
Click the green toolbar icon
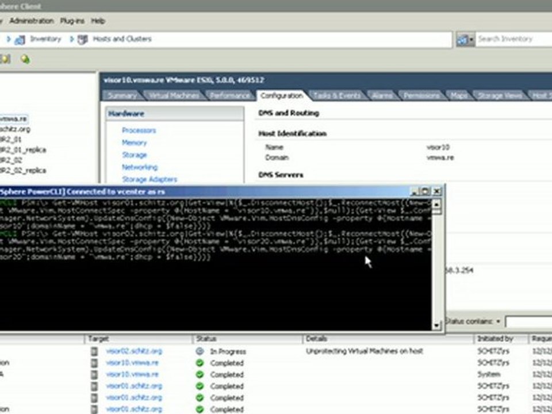coord(25,59)
